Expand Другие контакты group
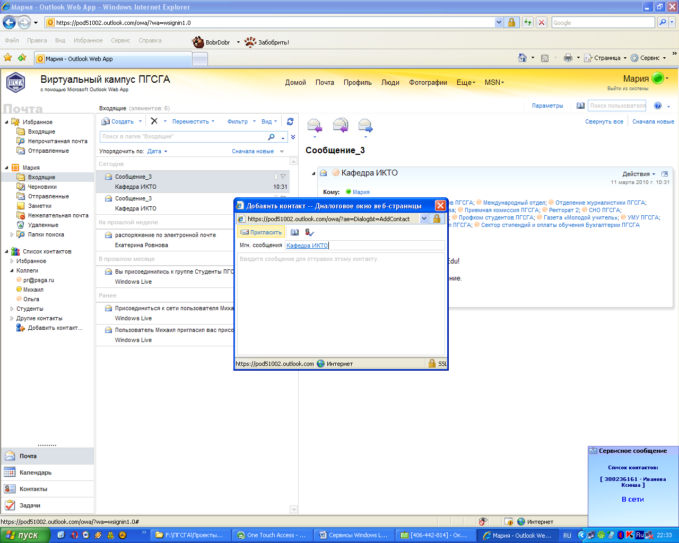Viewport: 679px width, 543px height. tap(12, 318)
